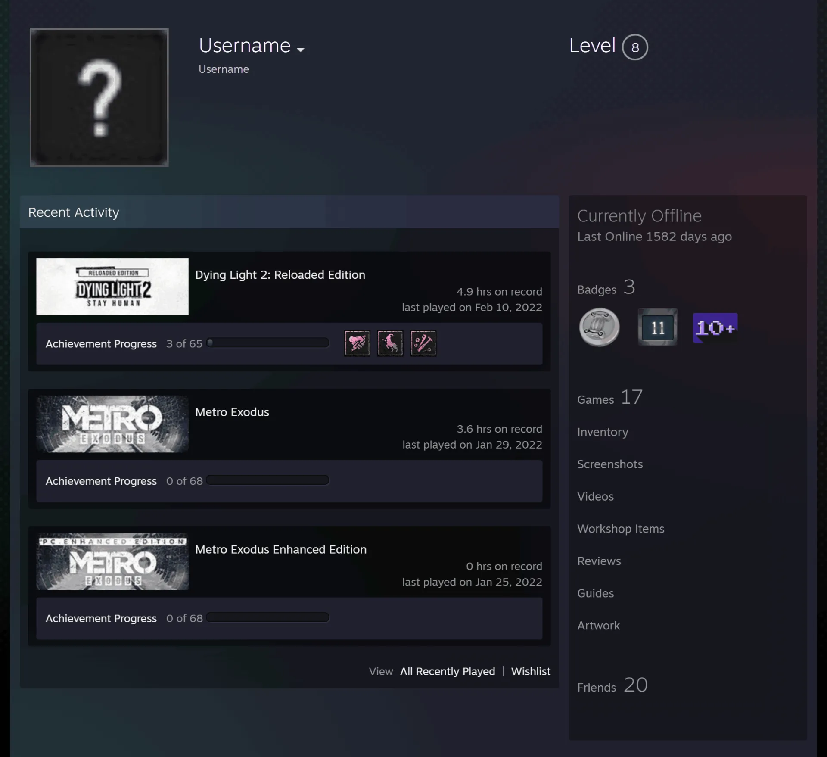Open Dying Light 2: Reloaded Edition title

[280, 275]
